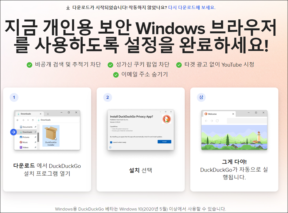288x213 pixels.
Task: Click the green check beside '성가신 쿠키 팝업 차단'
Action: 110,65
